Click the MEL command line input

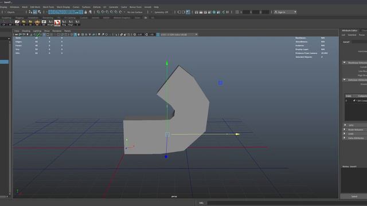tap(287, 203)
